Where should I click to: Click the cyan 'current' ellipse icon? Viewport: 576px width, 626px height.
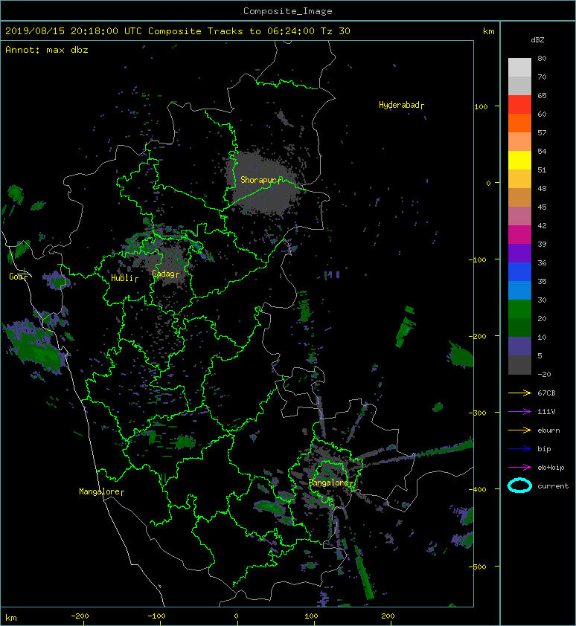click(519, 485)
